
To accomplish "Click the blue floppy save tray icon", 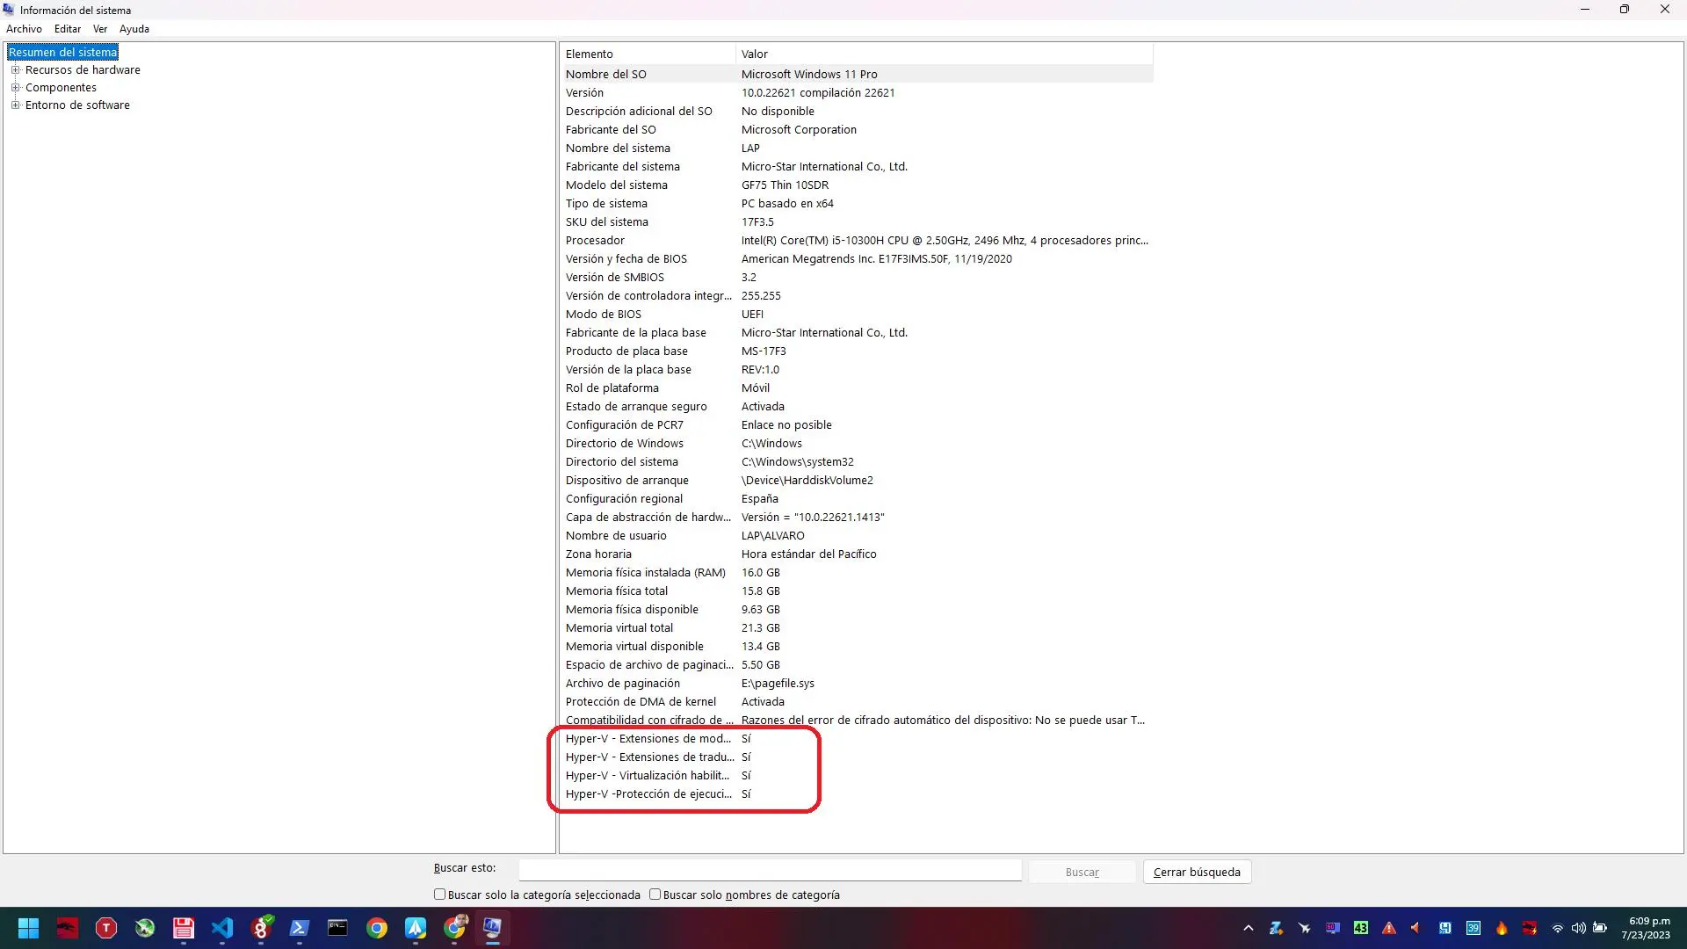I will (1445, 928).
